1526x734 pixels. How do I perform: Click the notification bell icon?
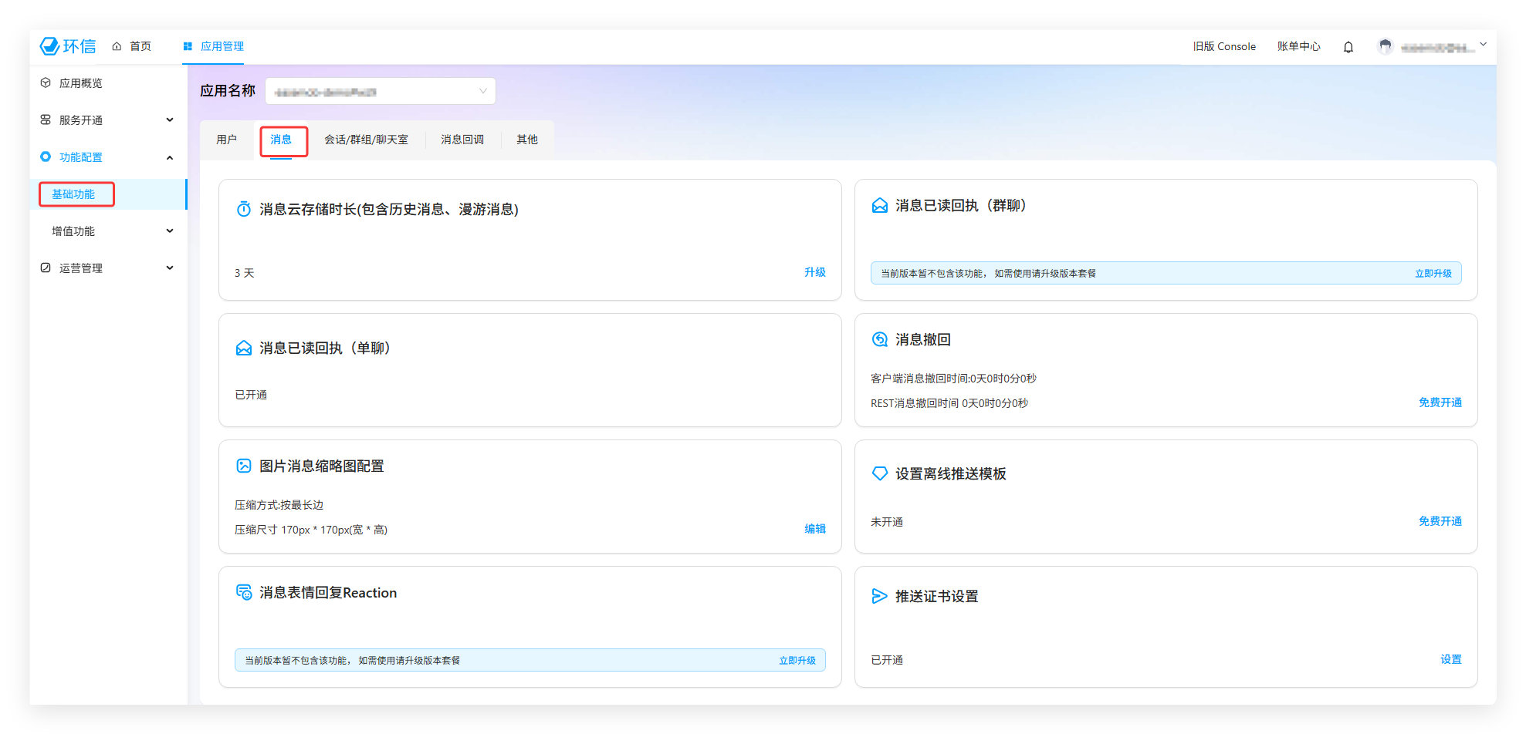(1348, 47)
